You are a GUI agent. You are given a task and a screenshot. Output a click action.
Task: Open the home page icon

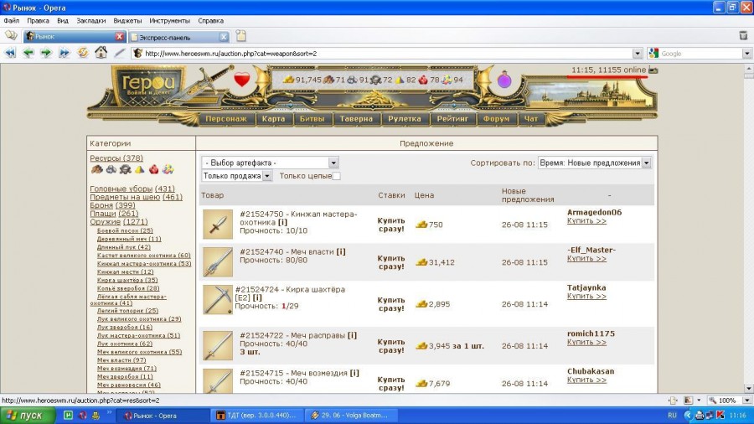[x=101, y=53]
